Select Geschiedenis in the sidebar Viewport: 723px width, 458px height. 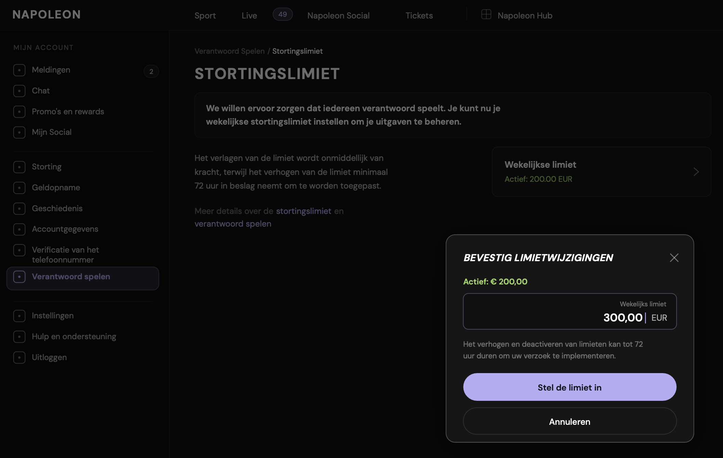pos(57,209)
